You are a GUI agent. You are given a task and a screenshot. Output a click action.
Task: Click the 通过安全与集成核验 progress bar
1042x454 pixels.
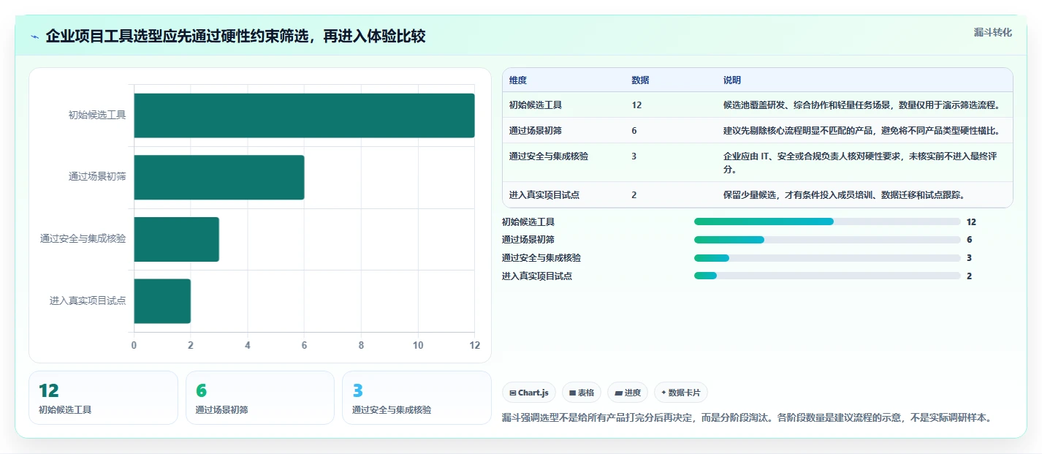(827, 258)
